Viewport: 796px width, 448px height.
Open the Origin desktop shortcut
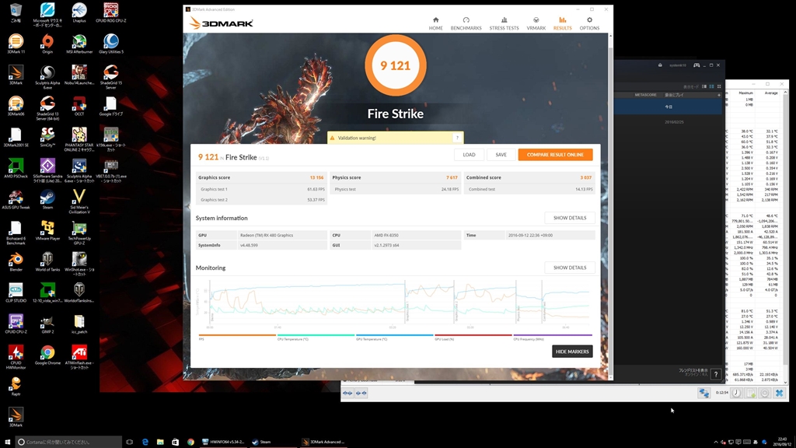[x=47, y=44]
